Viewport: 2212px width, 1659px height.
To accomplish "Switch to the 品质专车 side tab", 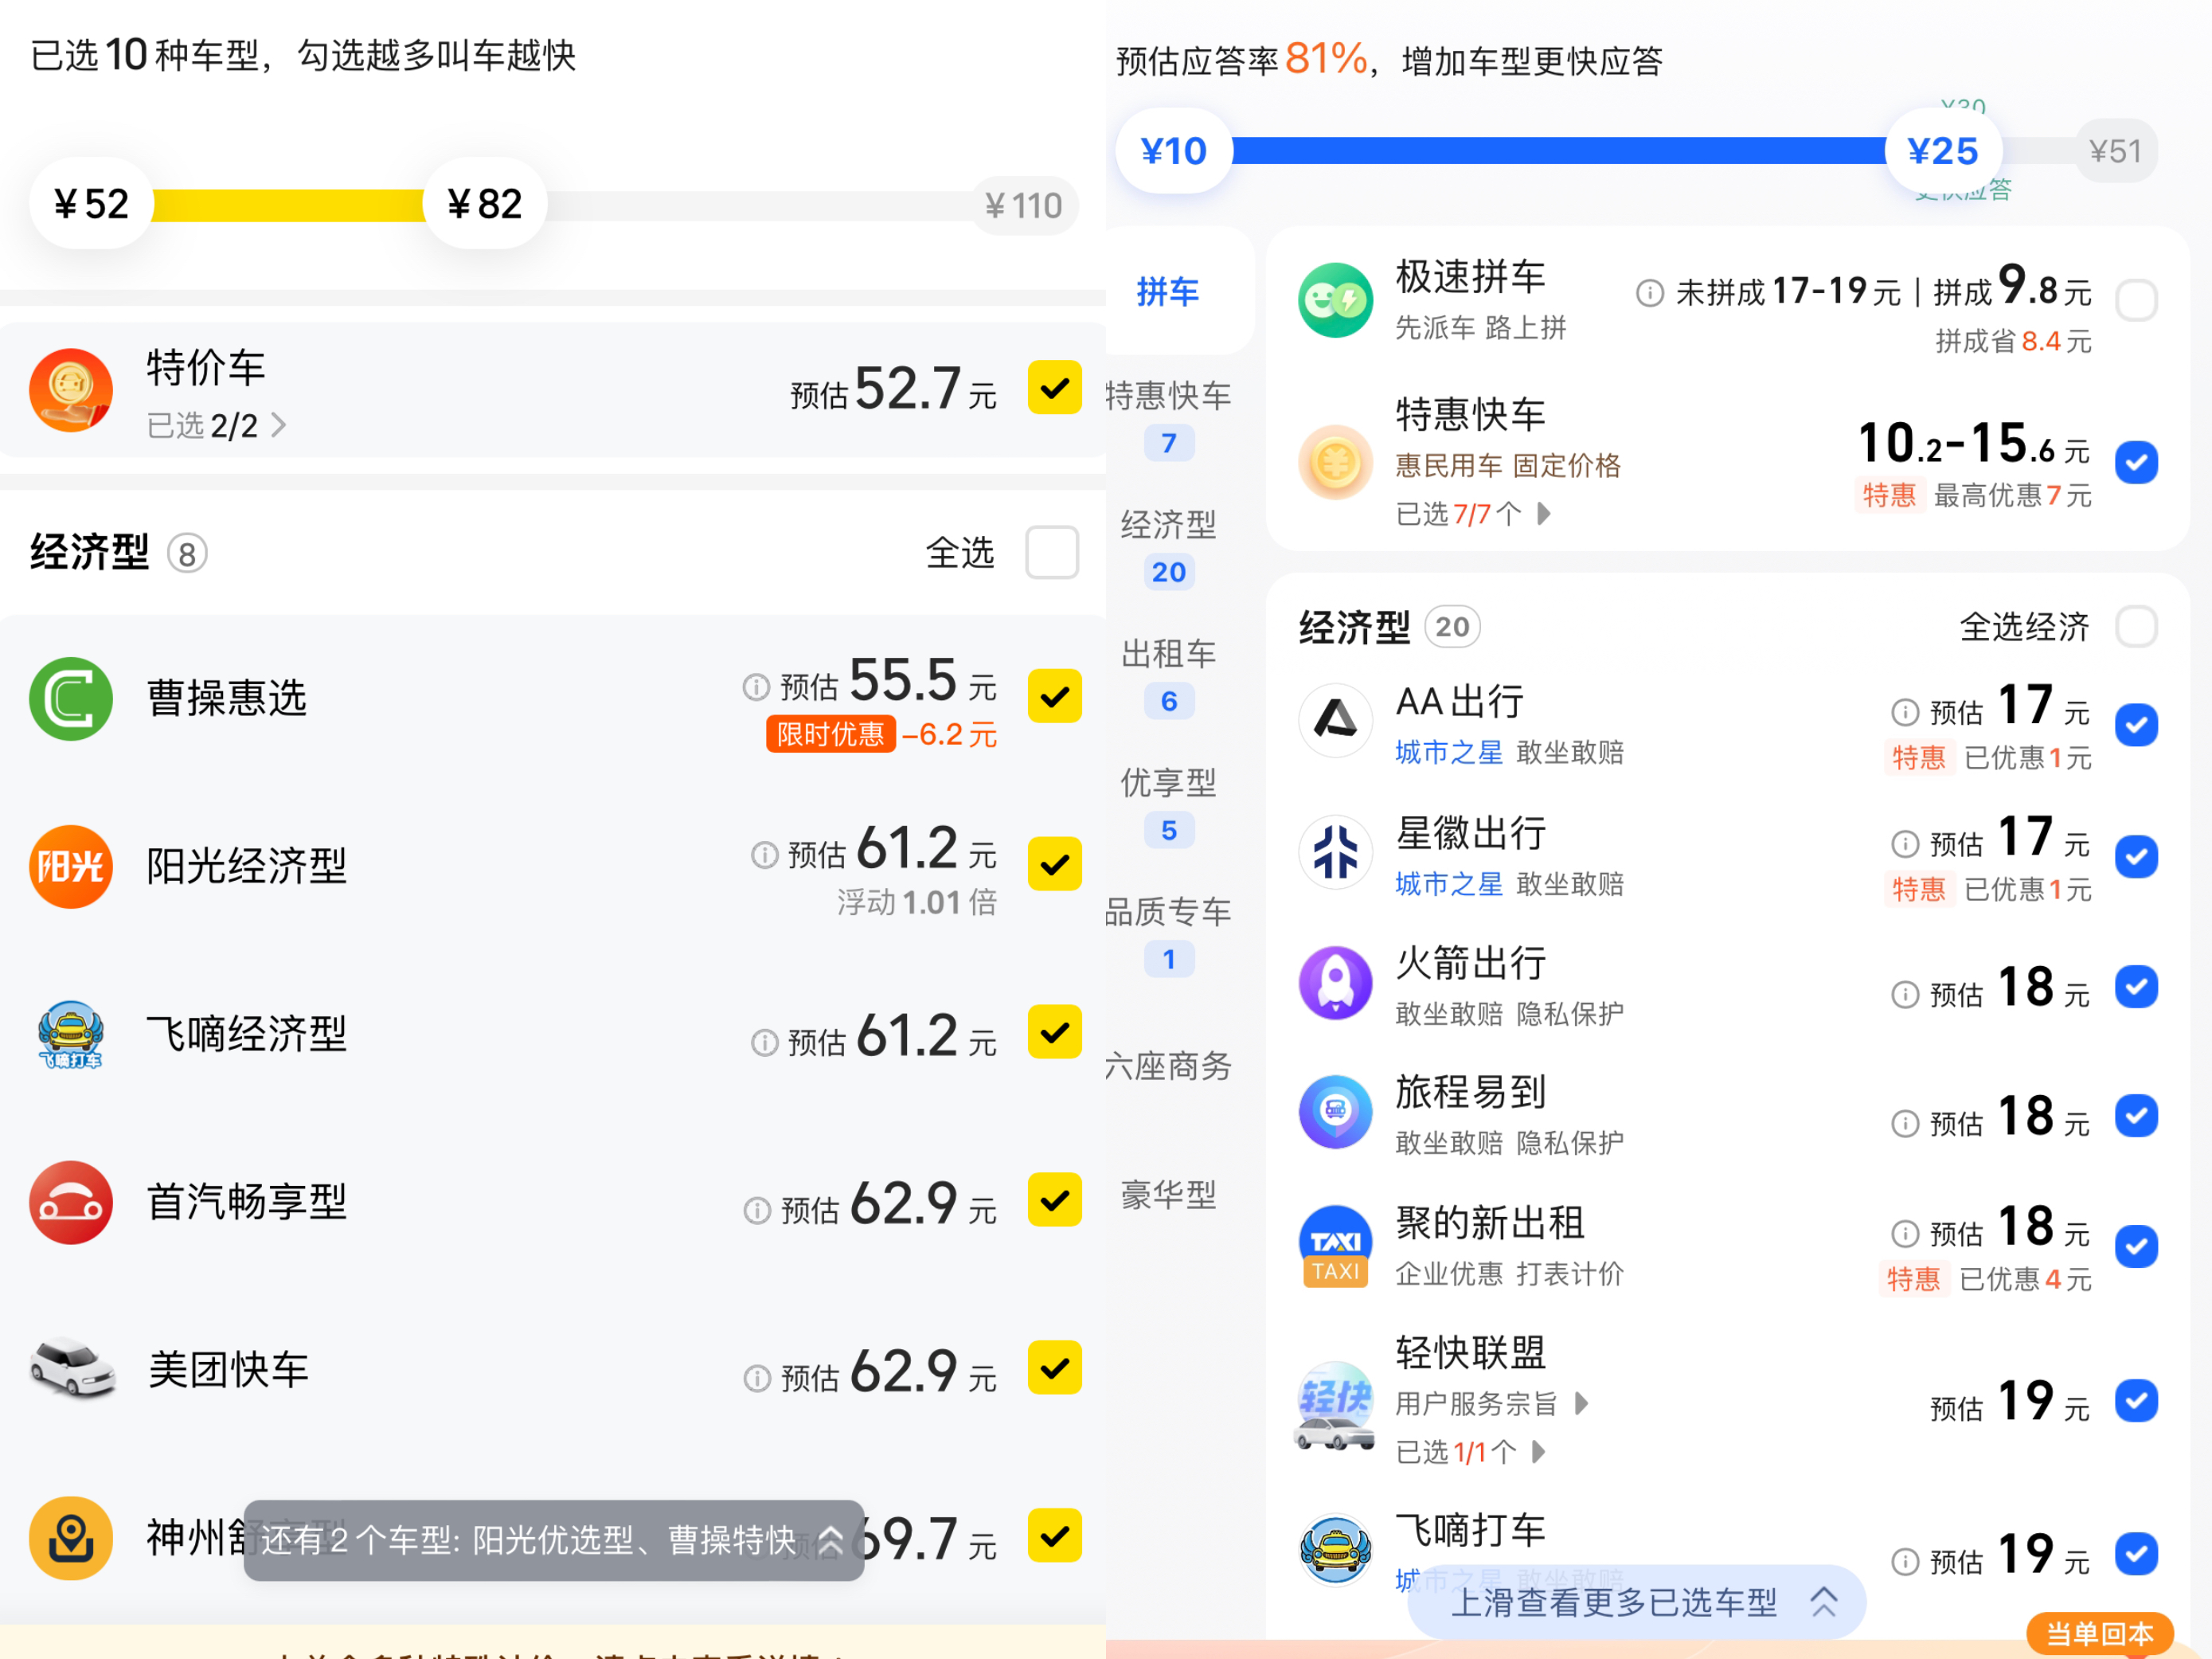I will (x=1168, y=935).
